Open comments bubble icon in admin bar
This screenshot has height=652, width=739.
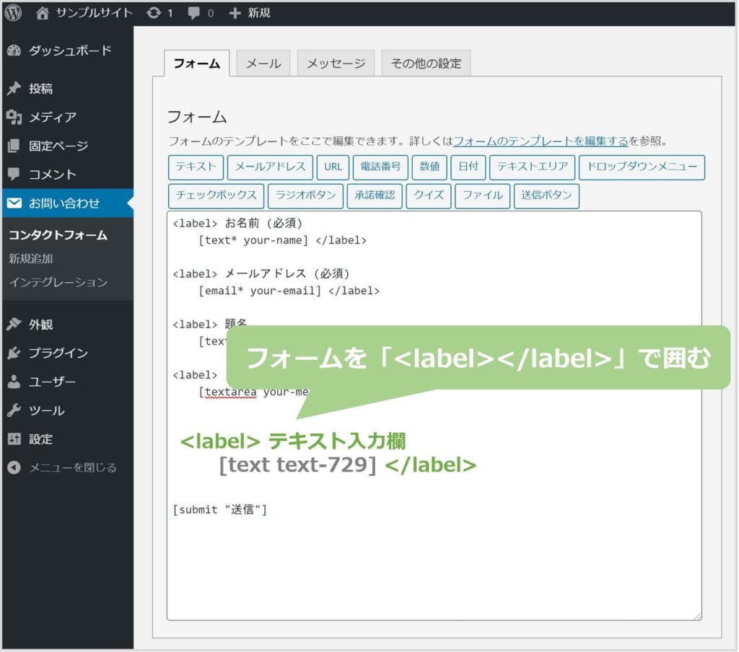pyautogui.click(x=193, y=13)
